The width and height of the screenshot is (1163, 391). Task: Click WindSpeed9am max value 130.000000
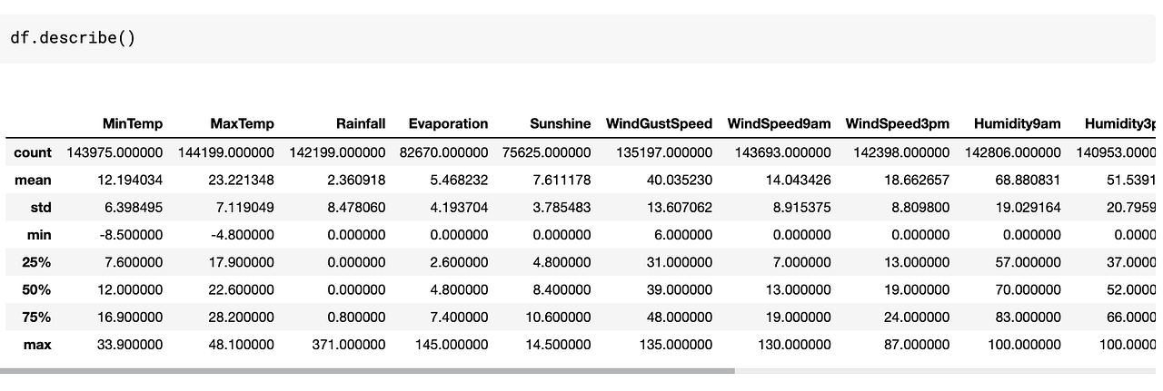pos(796,345)
